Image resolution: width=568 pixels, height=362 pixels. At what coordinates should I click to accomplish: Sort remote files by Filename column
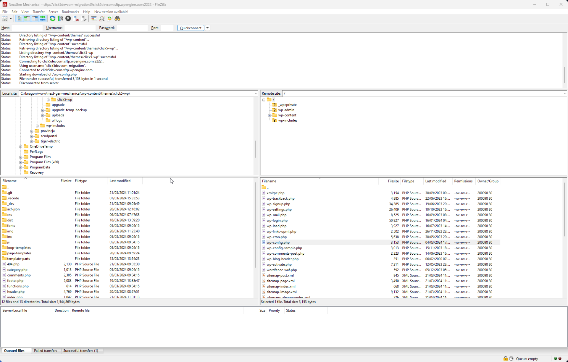319,181
